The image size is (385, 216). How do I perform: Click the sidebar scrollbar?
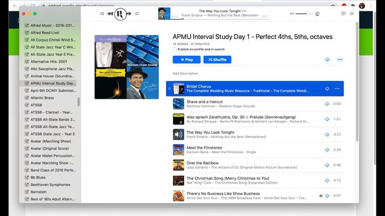[x=79, y=102]
